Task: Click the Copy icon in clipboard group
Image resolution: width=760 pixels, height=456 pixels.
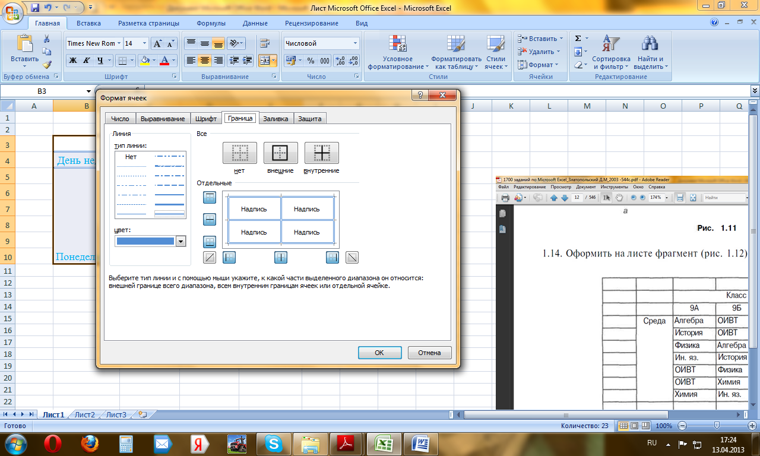Action: pyautogui.click(x=46, y=52)
